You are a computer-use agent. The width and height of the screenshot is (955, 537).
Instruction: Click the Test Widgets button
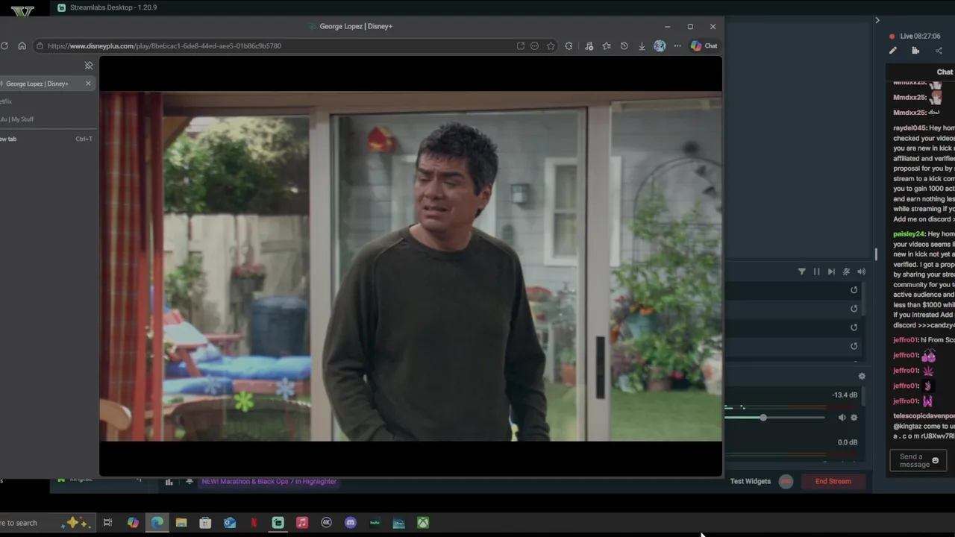pyautogui.click(x=751, y=481)
